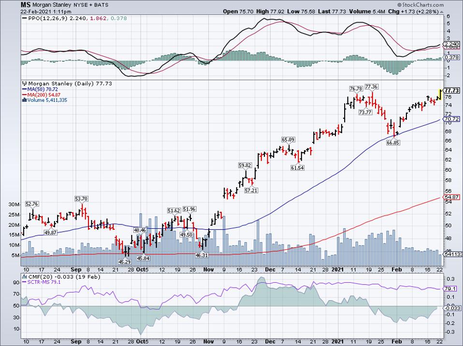Click the Morgan Stanley NYSE + BATS title
The image size is (463, 346).
(x=70, y=5)
